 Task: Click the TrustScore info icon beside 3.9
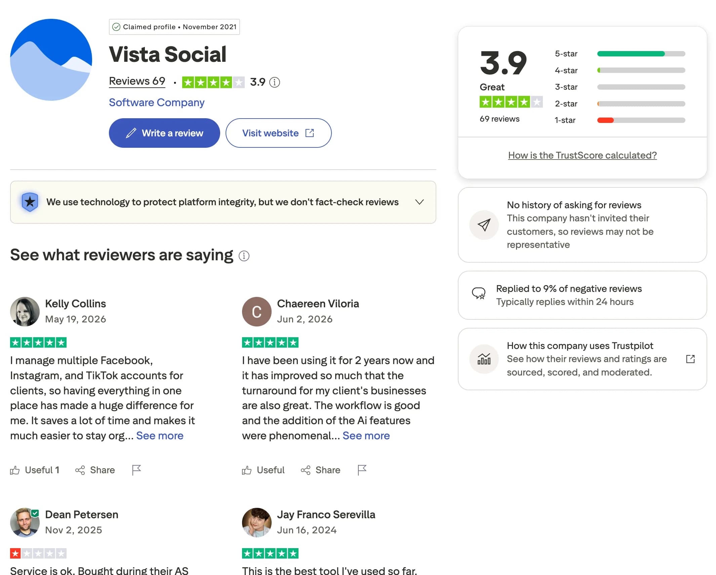pyautogui.click(x=275, y=82)
